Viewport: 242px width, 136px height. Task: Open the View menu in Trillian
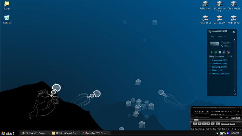click(x=220, y=36)
